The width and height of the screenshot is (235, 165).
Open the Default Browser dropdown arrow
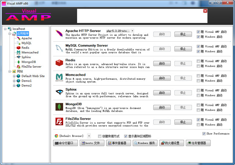[89, 136]
